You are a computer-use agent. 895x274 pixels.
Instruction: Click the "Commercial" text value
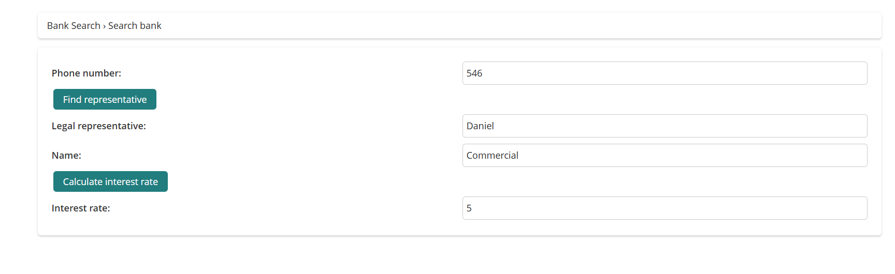pos(492,156)
